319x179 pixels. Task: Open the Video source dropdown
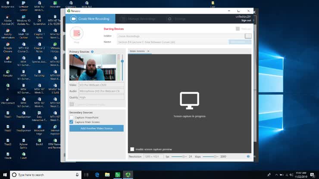101,85
